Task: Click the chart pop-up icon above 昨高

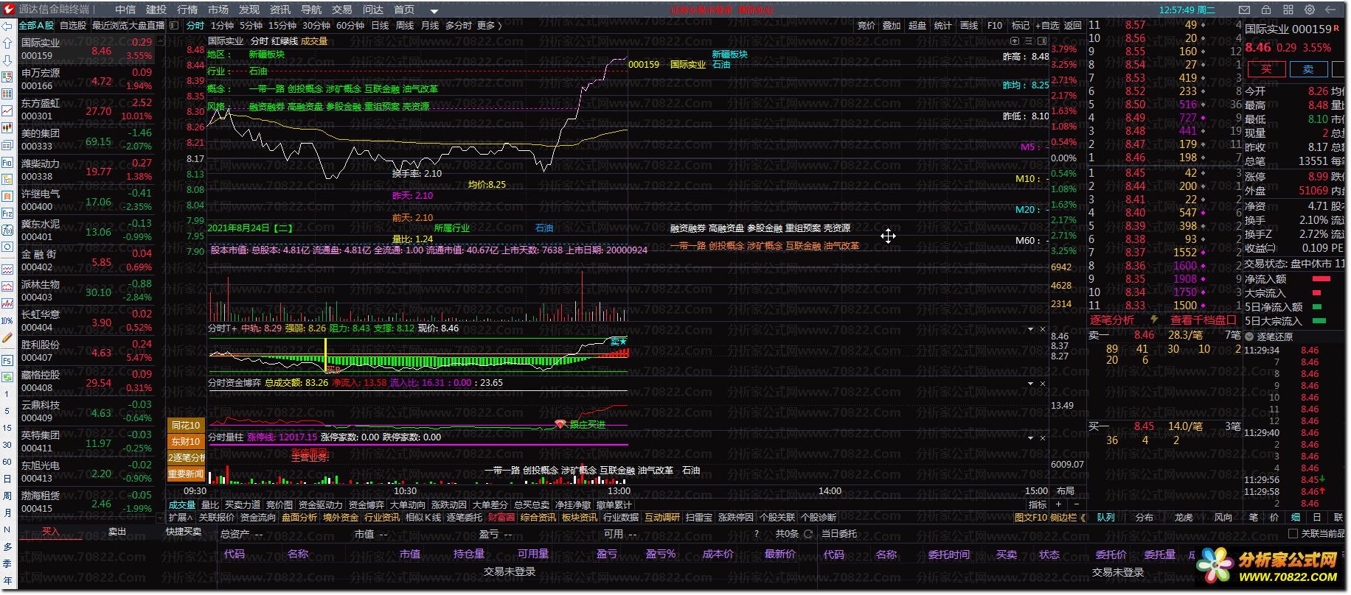Action: click(1015, 41)
